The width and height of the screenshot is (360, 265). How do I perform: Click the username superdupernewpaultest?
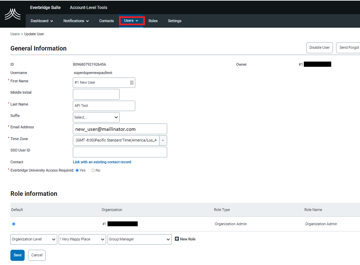(x=93, y=73)
